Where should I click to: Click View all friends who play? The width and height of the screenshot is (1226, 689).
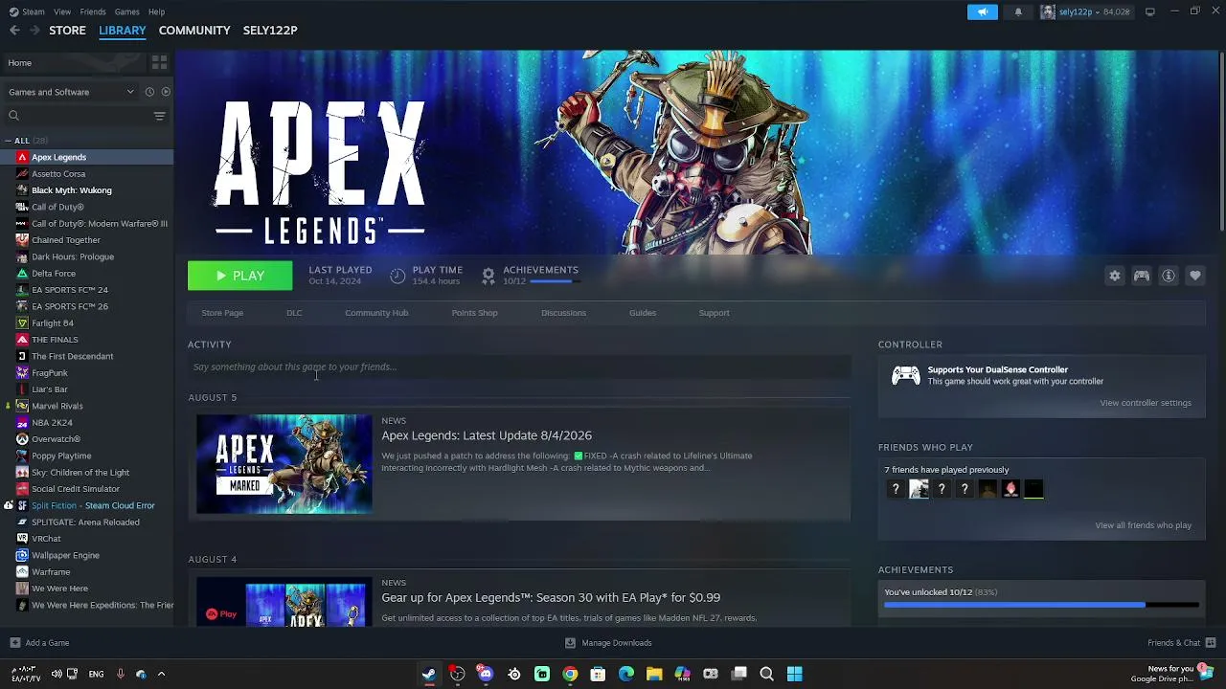point(1144,525)
